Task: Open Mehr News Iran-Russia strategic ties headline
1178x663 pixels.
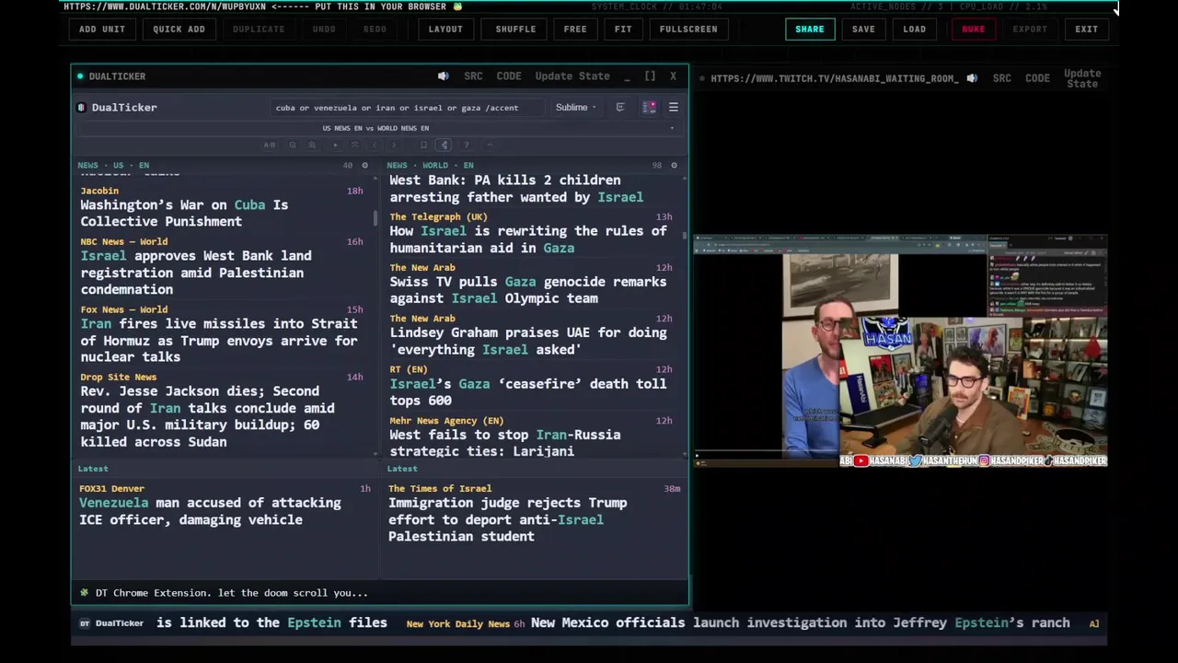Action: (504, 443)
